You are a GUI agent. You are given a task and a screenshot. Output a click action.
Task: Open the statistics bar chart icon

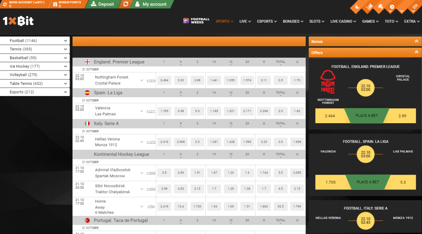369,7
